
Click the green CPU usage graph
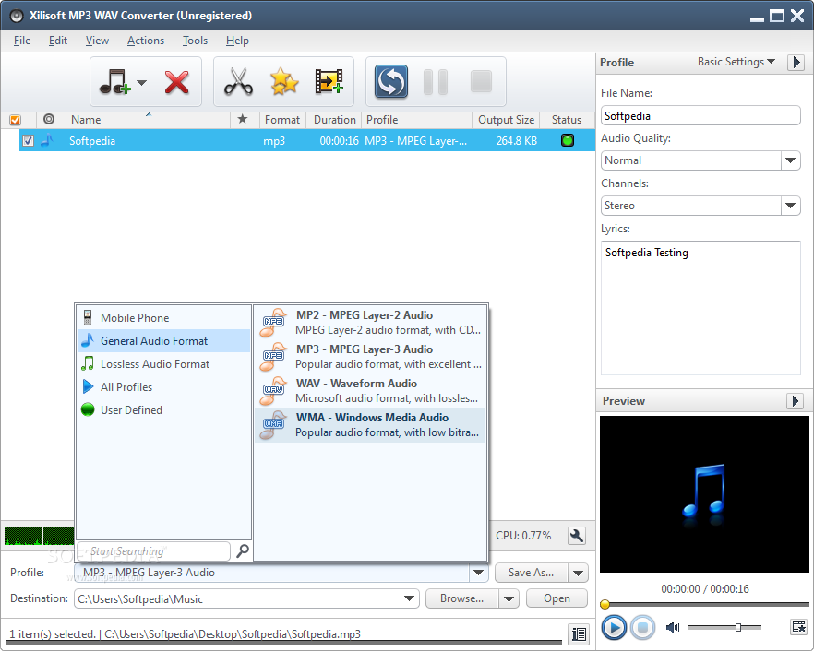tap(39, 536)
